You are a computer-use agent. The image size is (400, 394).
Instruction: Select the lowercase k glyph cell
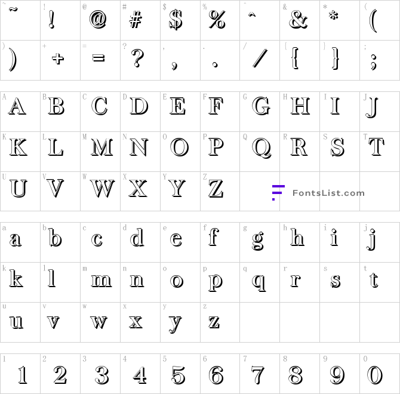click(x=20, y=282)
